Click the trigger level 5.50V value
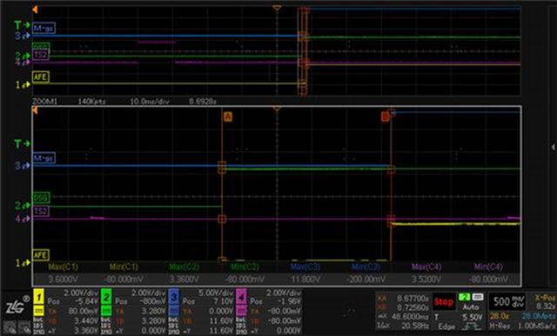The image size is (557, 336). [x=472, y=317]
